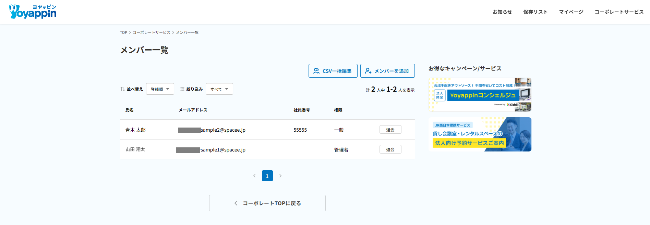Screen dimensions: 650x225
Task: Open the 登録順 sort dropdown
Action: click(x=160, y=89)
